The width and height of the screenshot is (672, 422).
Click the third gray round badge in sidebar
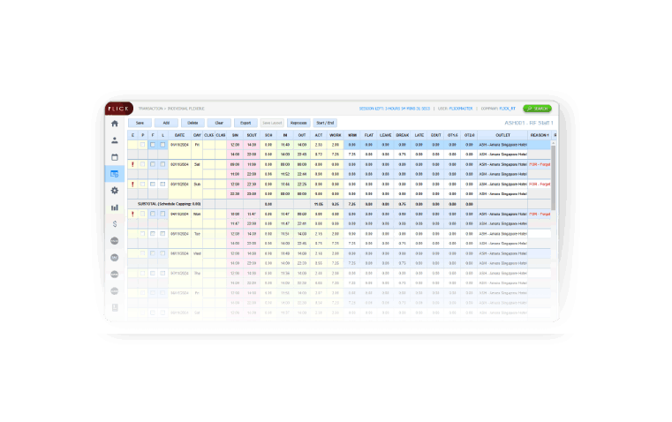click(115, 275)
